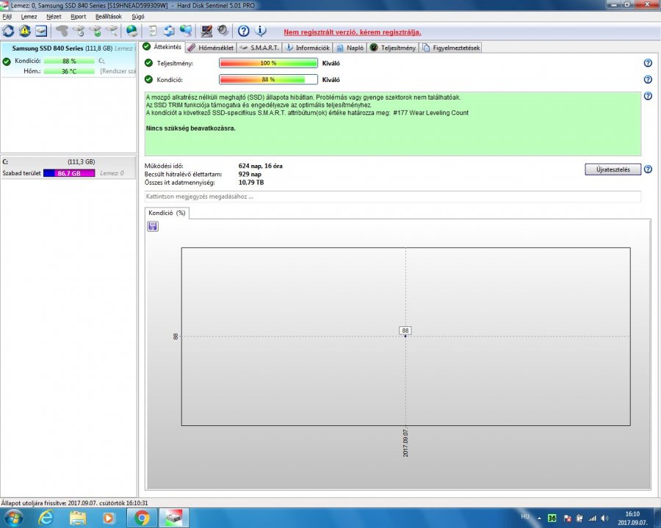Click the save floppy icon above graph
The image size is (661, 528).
tap(153, 227)
